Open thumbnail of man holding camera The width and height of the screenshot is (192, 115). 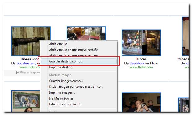141,102
